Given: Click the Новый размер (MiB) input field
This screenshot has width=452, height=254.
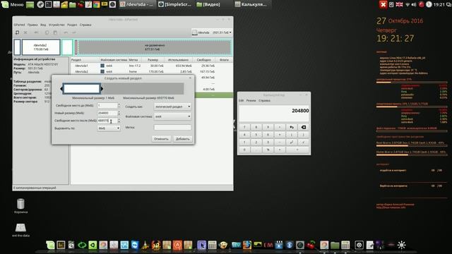Looking at the screenshot, I should (x=107, y=113).
